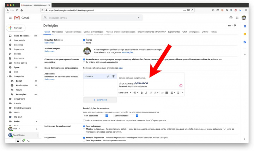Select 'Mostrar indicadores' radio option
The width and height of the screenshot is (254, 151).
84,129
